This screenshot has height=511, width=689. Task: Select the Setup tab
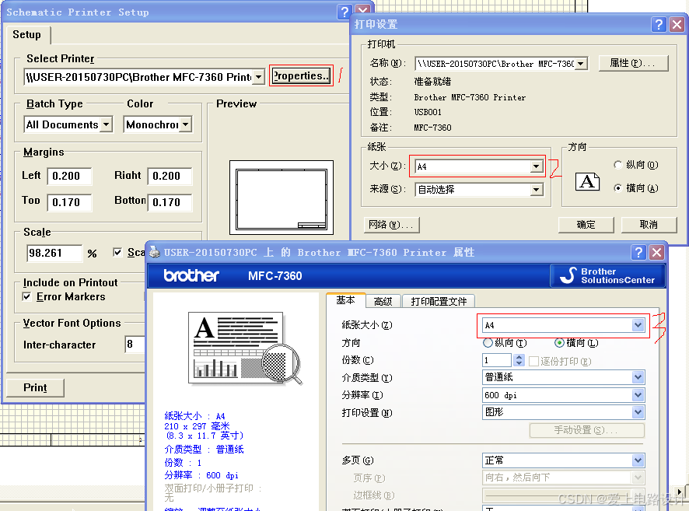pyautogui.click(x=26, y=35)
